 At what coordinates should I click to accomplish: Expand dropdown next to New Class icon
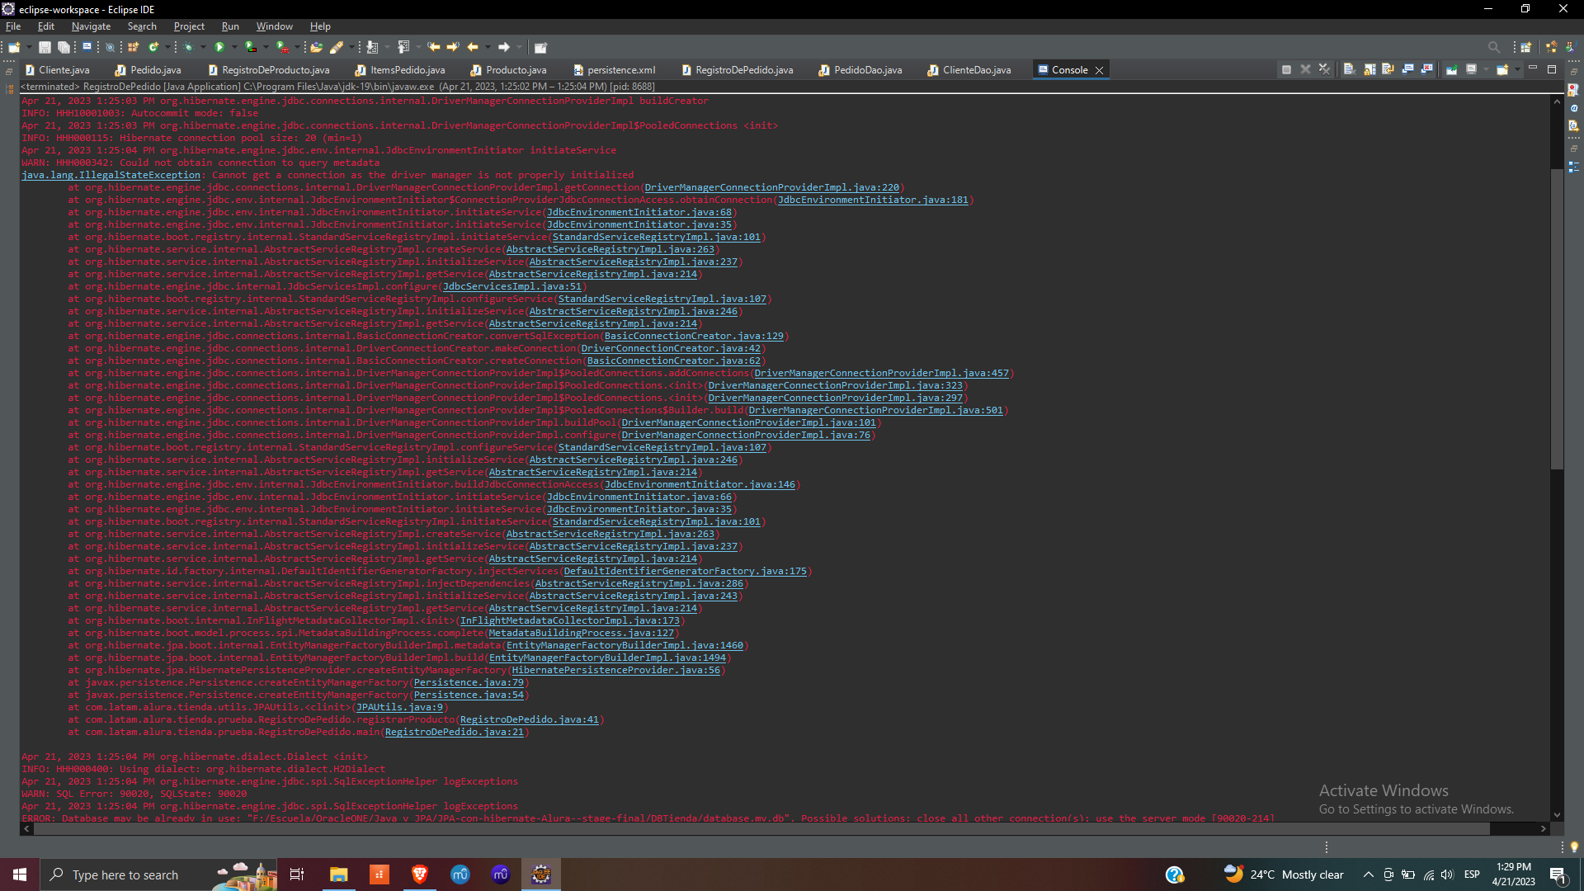pos(167,47)
